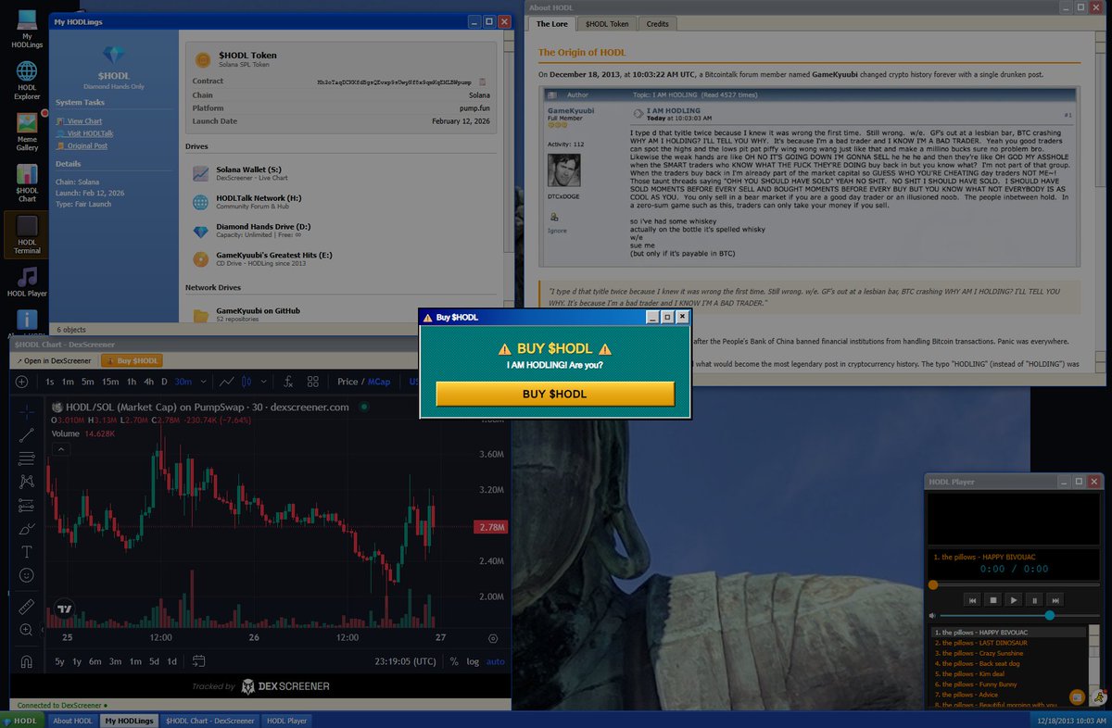Click the HODL Player seek slider handle
Image resolution: width=1112 pixels, height=728 pixels.
(x=933, y=584)
